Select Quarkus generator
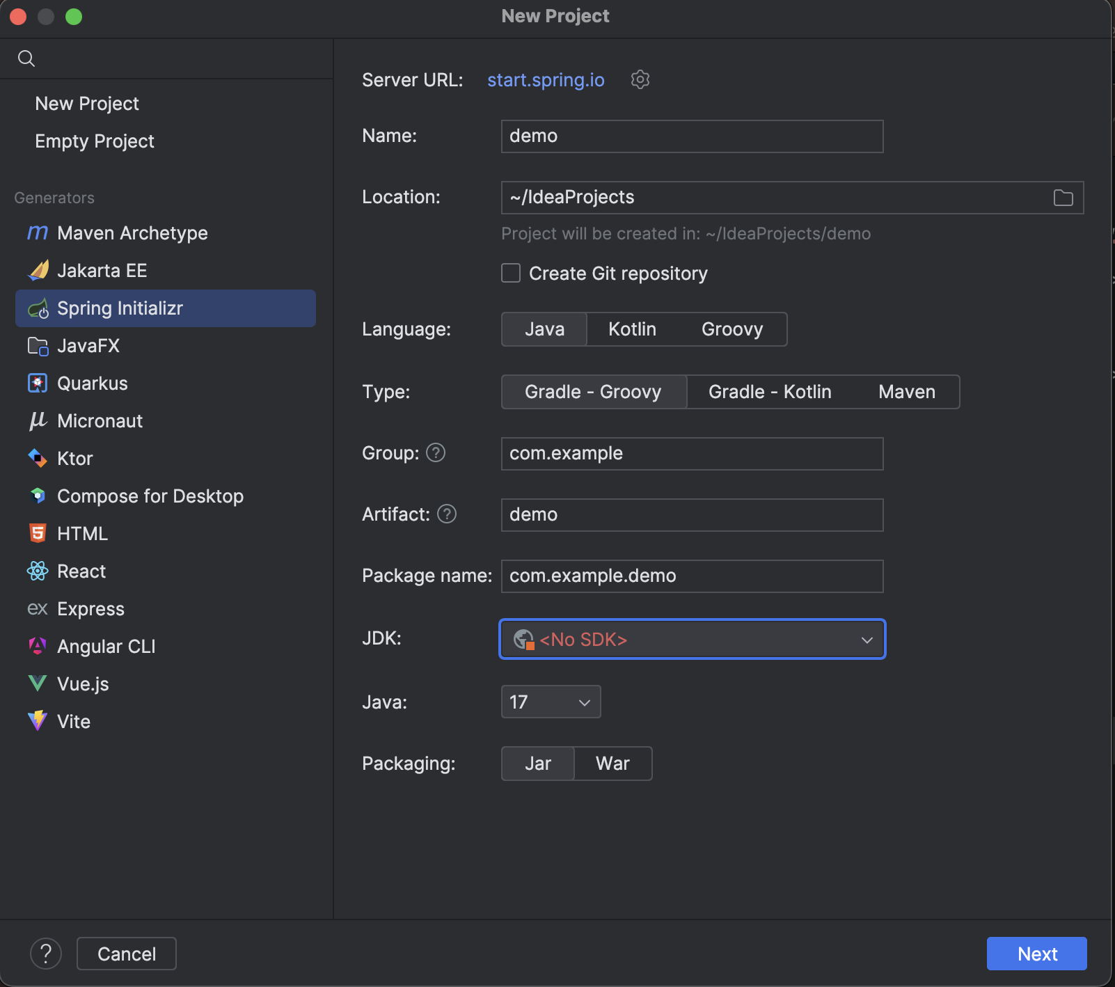The height and width of the screenshot is (987, 1115). point(93,384)
